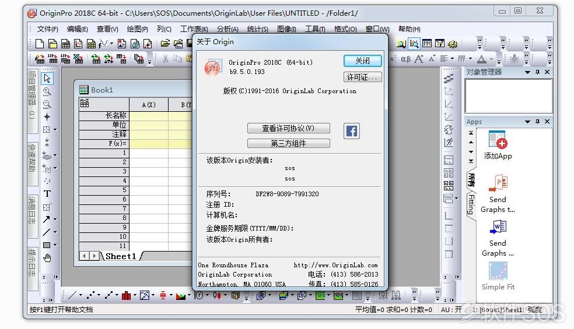Click the 长名称 row header

coord(104,115)
